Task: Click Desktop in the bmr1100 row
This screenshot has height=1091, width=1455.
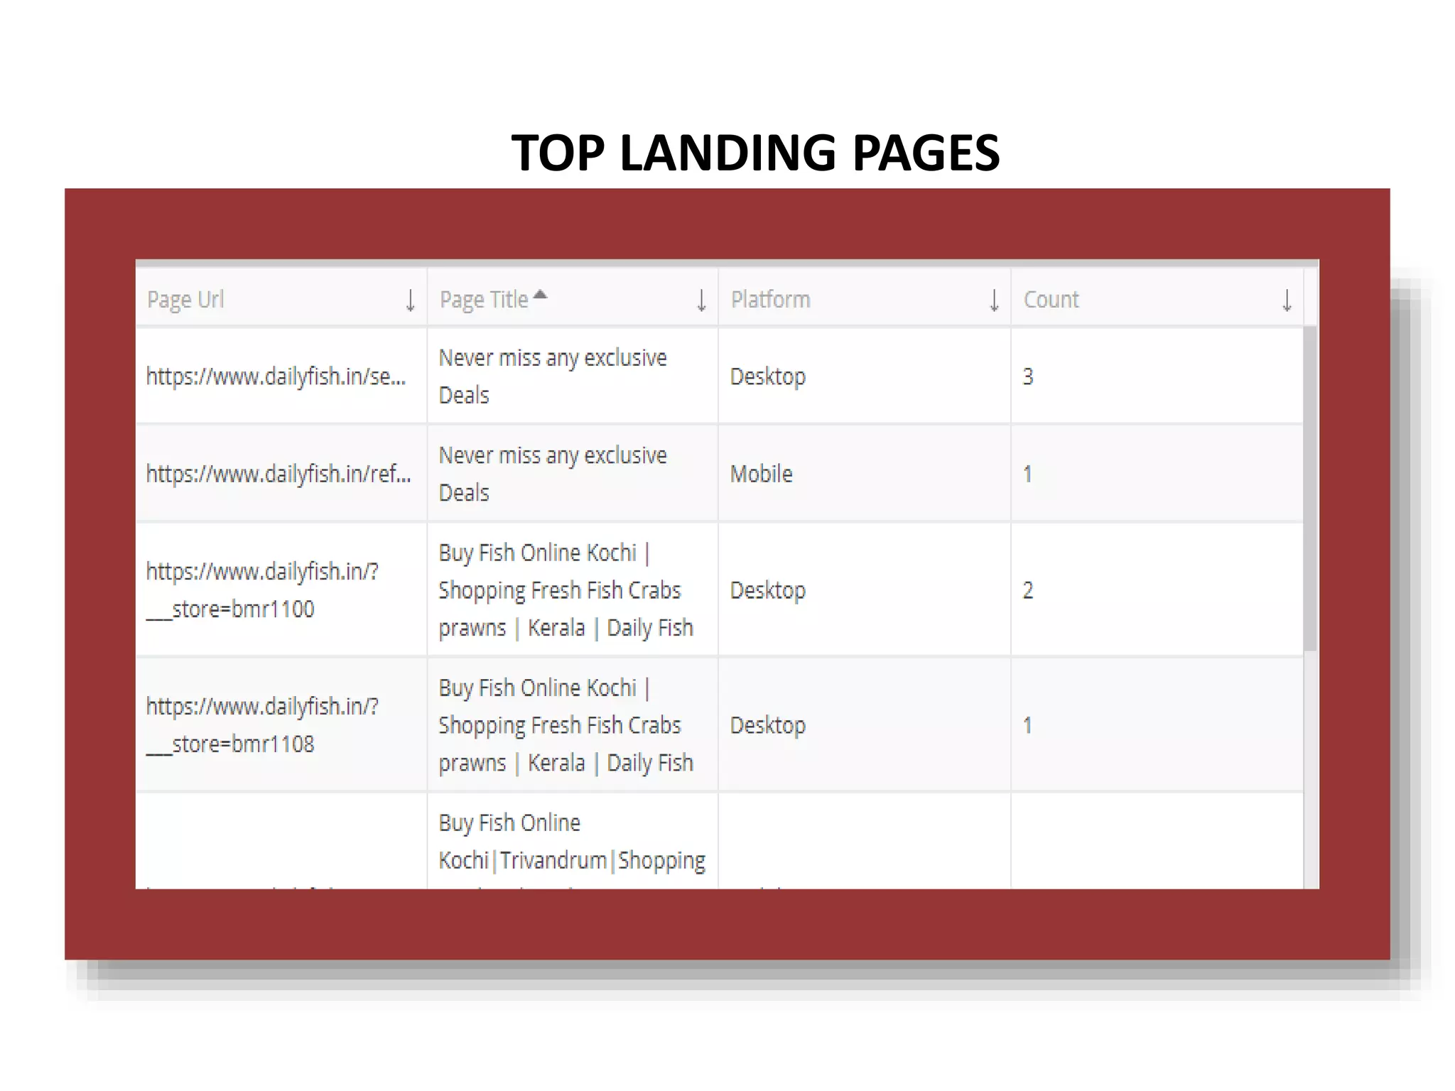Action: [x=768, y=590]
